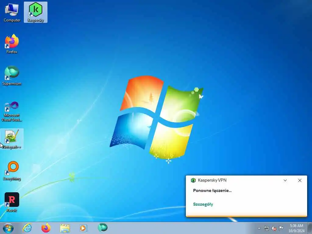Select the Supermium desktop shortcut
The width and height of the screenshot is (312, 234).
tap(12, 76)
